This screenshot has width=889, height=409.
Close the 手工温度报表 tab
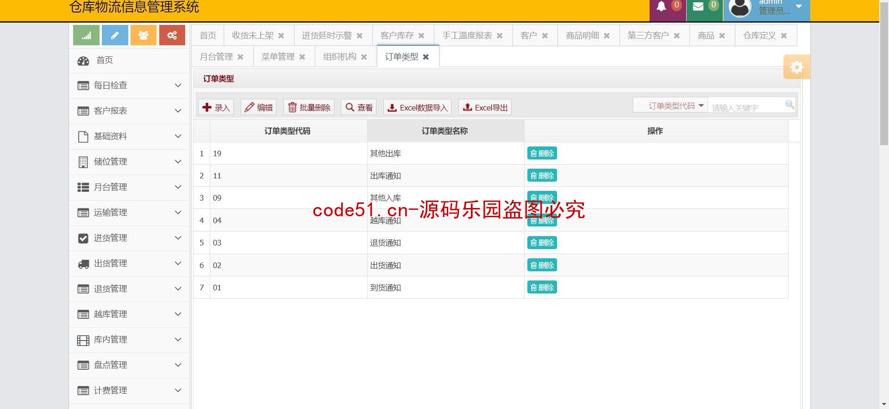pyautogui.click(x=500, y=36)
